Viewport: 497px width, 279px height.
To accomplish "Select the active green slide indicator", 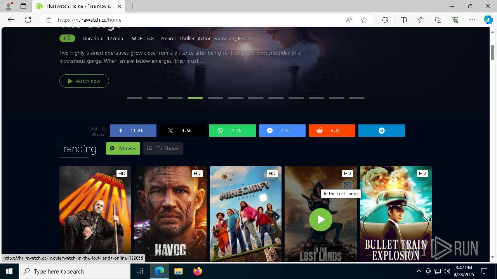I will pos(195,98).
